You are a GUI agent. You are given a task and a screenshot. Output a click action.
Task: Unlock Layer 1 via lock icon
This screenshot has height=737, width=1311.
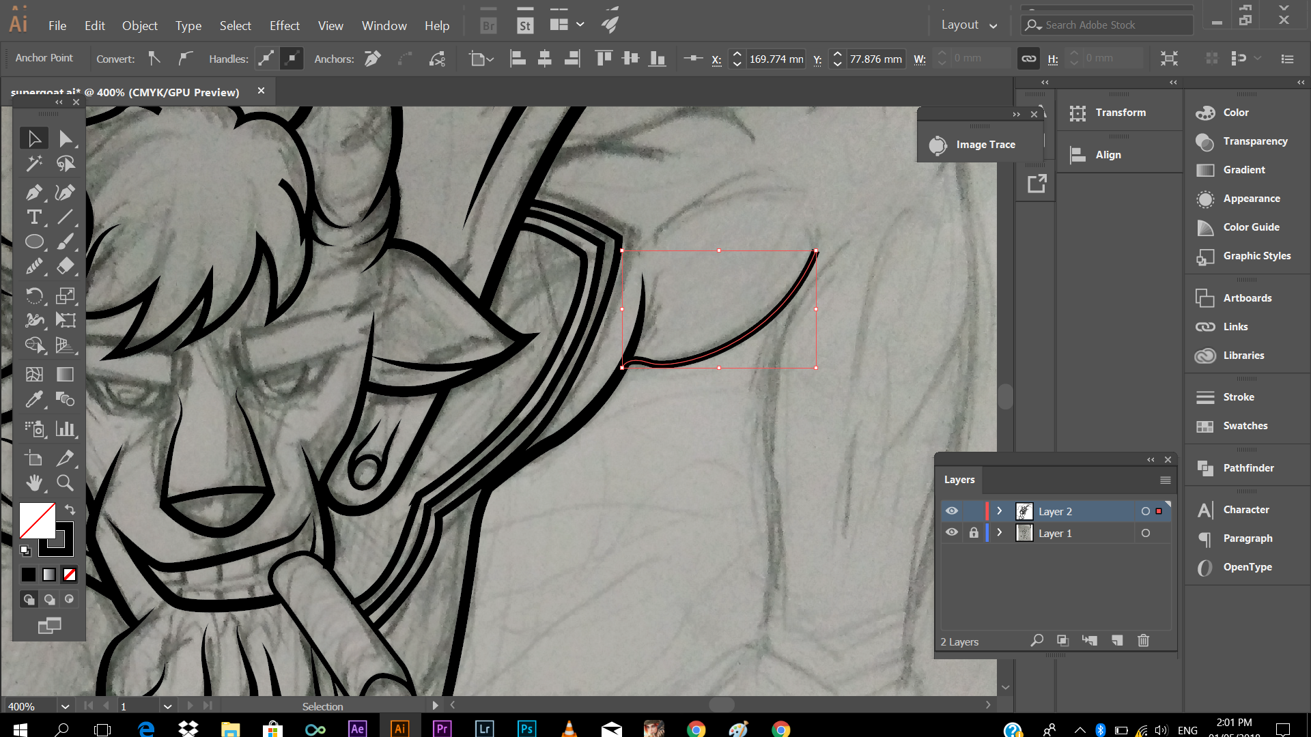(974, 533)
